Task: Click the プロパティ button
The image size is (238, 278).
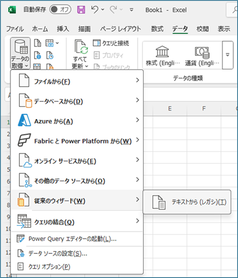Action: click(x=109, y=55)
